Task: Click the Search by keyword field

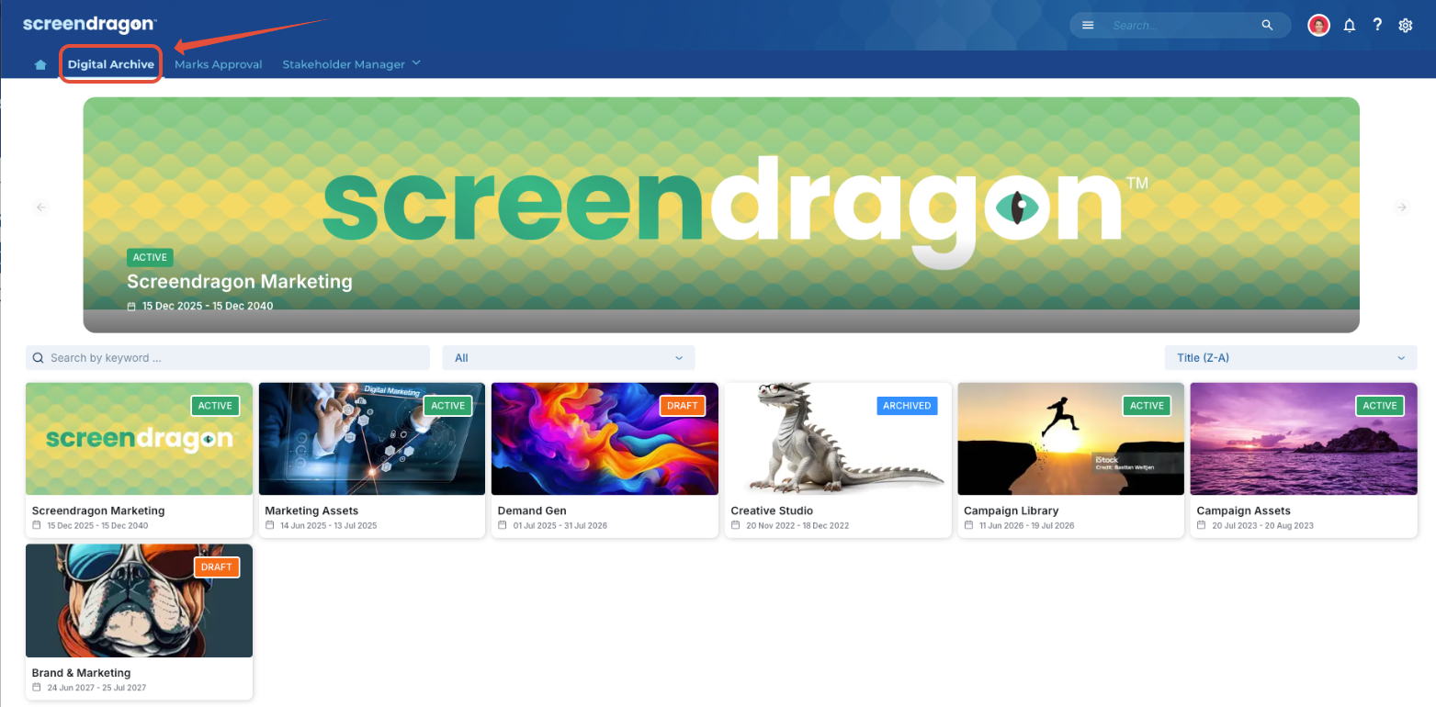Action: coord(228,358)
